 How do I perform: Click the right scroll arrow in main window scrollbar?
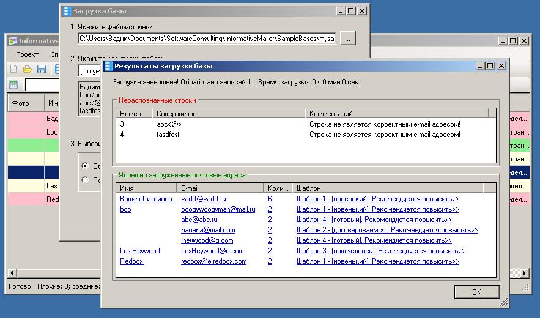tap(525, 273)
